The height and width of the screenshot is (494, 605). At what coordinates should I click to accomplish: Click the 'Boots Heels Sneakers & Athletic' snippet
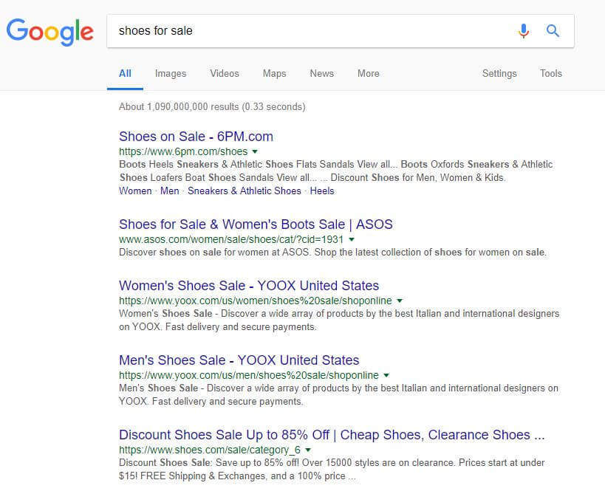pos(335,171)
